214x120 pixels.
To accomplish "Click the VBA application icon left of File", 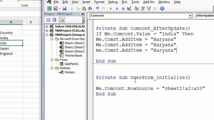I will pyautogui.click(x=49, y=2).
